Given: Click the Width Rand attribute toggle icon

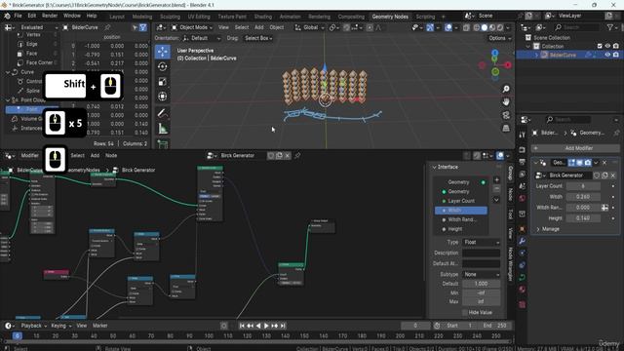Looking at the screenshot, I should [x=604, y=208].
